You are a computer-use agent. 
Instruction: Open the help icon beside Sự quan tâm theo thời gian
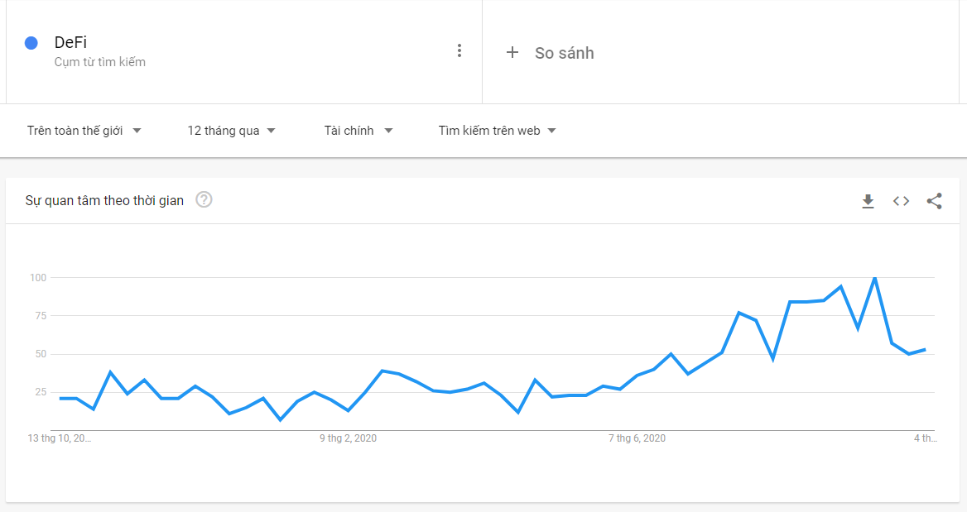click(x=204, y=199)
